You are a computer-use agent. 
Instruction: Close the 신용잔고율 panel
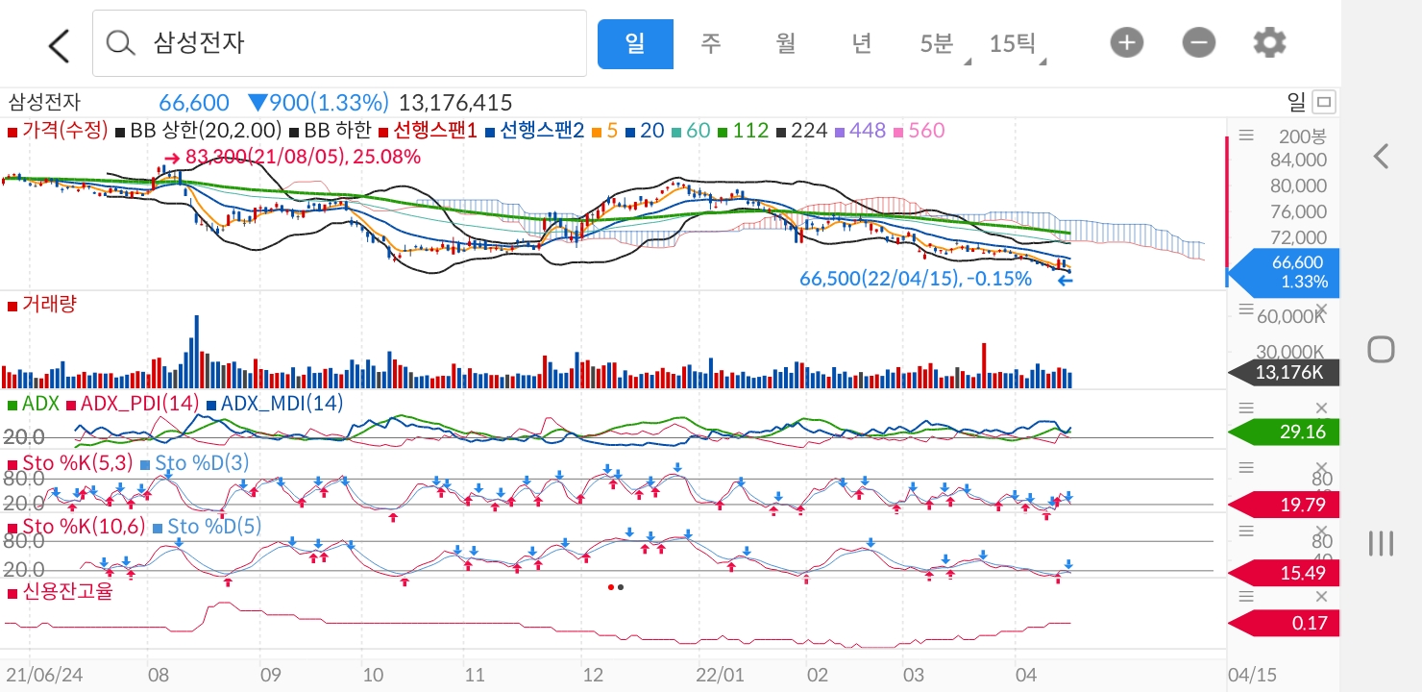coord(1321,596)
